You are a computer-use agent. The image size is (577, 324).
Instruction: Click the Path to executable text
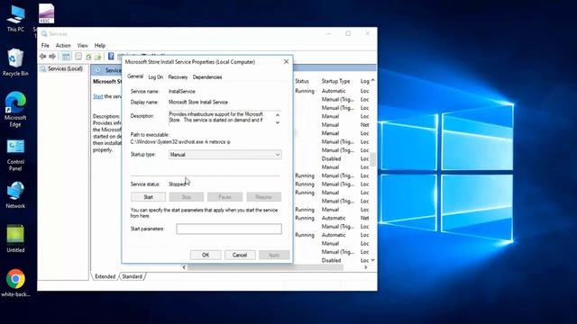(x=180, y=142)
